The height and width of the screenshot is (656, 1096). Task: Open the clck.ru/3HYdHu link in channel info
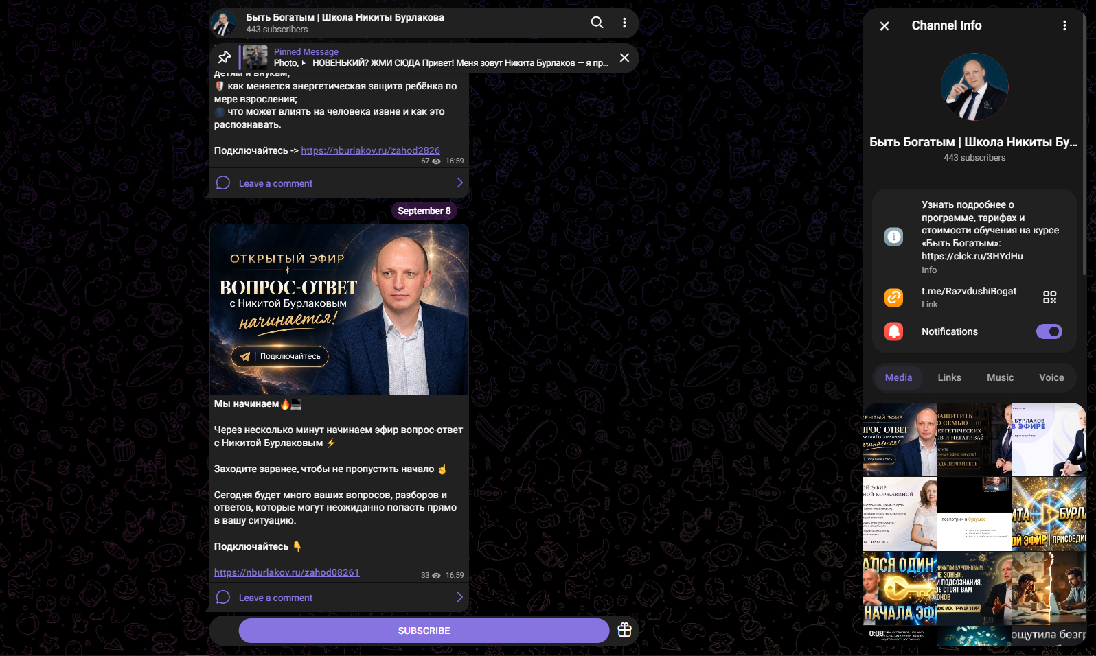[972, 256]
